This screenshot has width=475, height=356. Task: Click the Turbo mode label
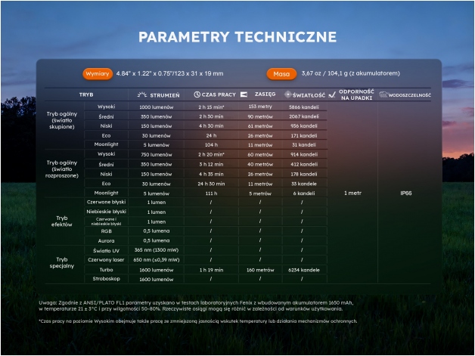106,269
